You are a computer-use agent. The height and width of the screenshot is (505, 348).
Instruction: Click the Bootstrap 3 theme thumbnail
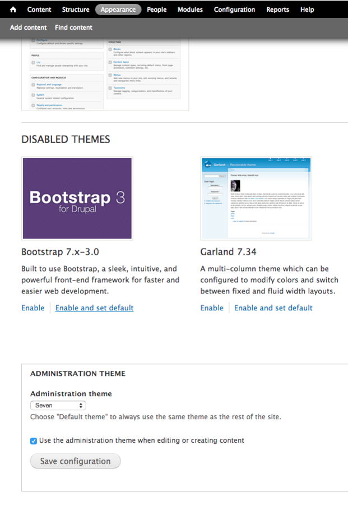[x=77, y=199]
